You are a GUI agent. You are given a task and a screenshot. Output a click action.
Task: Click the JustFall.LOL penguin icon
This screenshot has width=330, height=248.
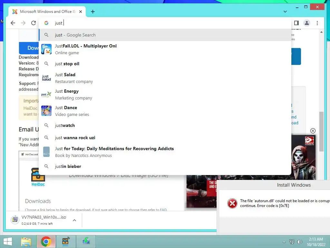coord(46,49)
